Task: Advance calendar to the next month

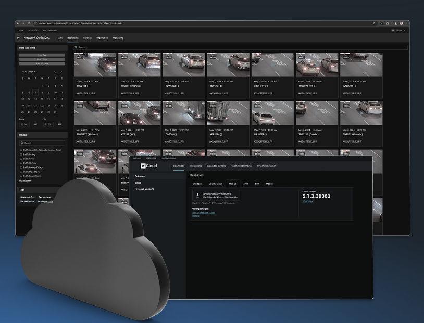Action: click(x=61, y=72)
